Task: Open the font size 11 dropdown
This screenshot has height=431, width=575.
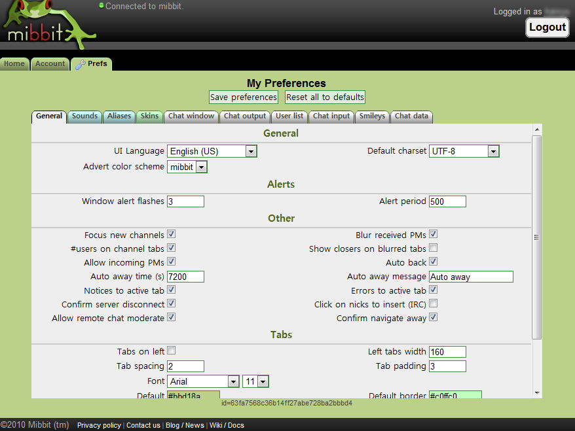Action: pos(255,381)
